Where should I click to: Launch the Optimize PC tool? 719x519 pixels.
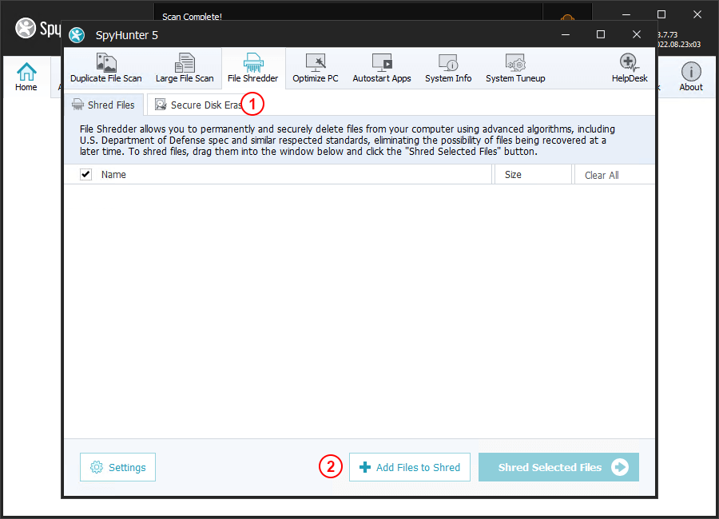click(315, 68)
